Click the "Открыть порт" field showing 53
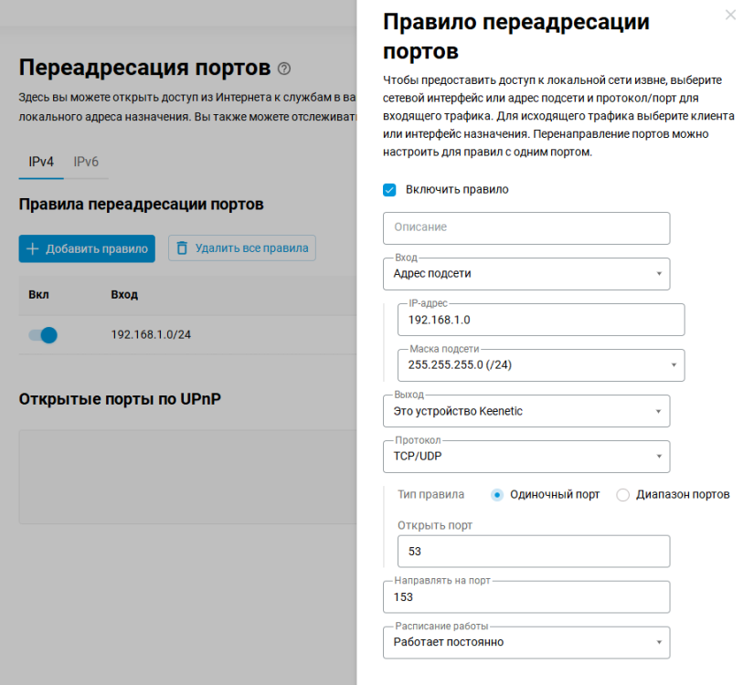Viewport: 743px width, 685px height. pyautogui.click(x=533, y=551)
